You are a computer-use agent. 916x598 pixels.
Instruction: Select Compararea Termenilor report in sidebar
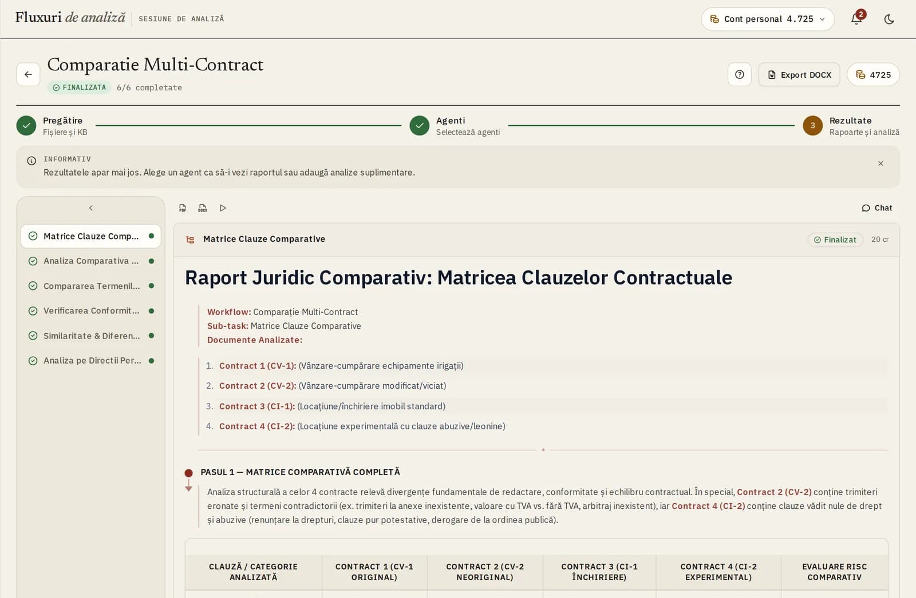[91, 286]
